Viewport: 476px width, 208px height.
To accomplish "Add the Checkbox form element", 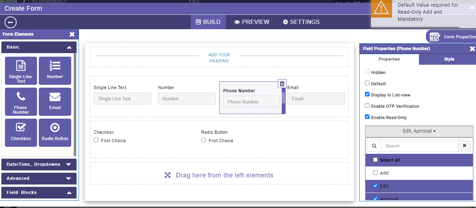I will point(21,133).
